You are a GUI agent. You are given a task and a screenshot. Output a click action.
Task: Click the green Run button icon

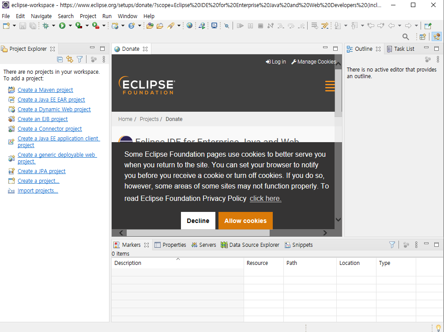point(62,26)
